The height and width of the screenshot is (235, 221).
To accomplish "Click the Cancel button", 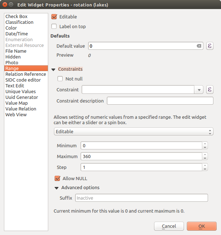I will [169, 226].
